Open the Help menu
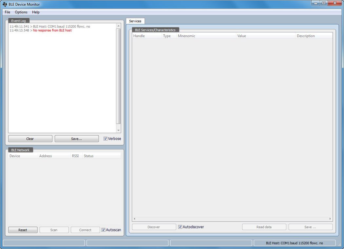 [36, 12]
